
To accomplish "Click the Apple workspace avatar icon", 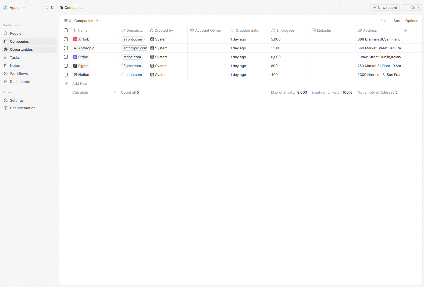I will pos(5,8).
